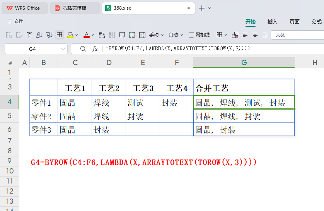
Task: Click the table style grid icon
Action: [220, 35]
